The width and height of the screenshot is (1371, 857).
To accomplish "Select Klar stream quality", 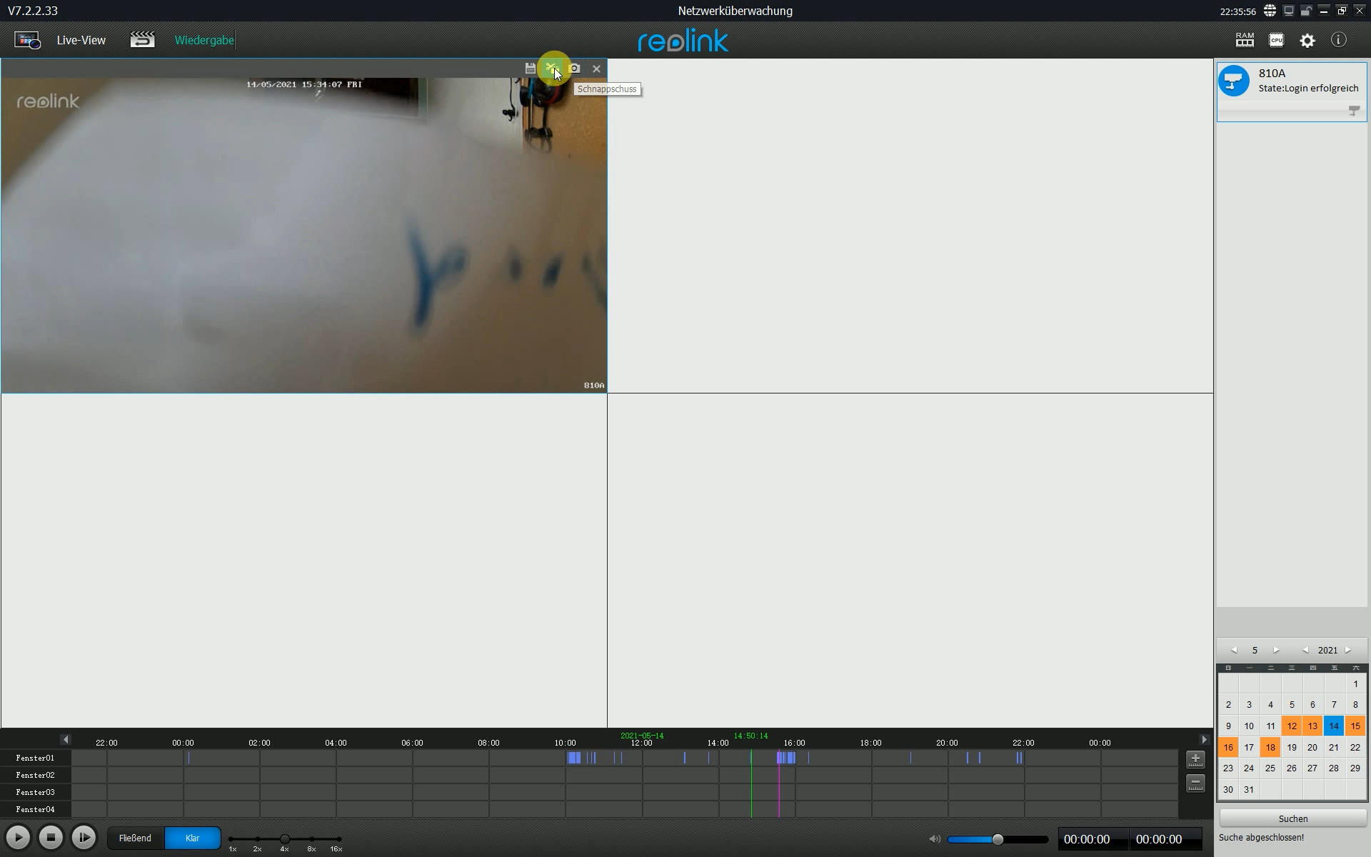I will click(192, 838).
